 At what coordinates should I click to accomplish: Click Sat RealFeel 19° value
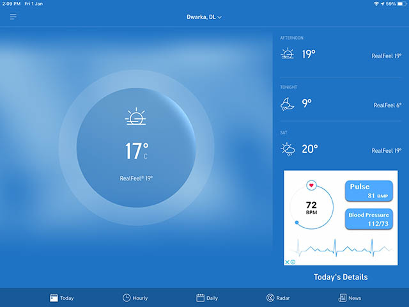386,151
